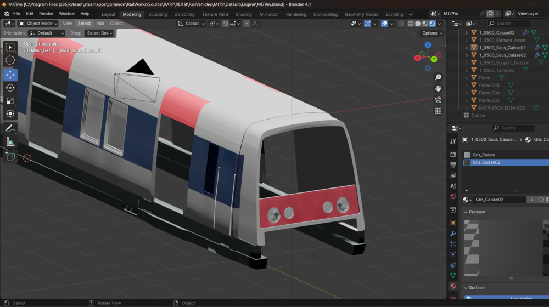This screenshot has height=307, width=549.
Task: Expand 1_0500_Caisse02 in outliner
Action: [x=466, y=32]
